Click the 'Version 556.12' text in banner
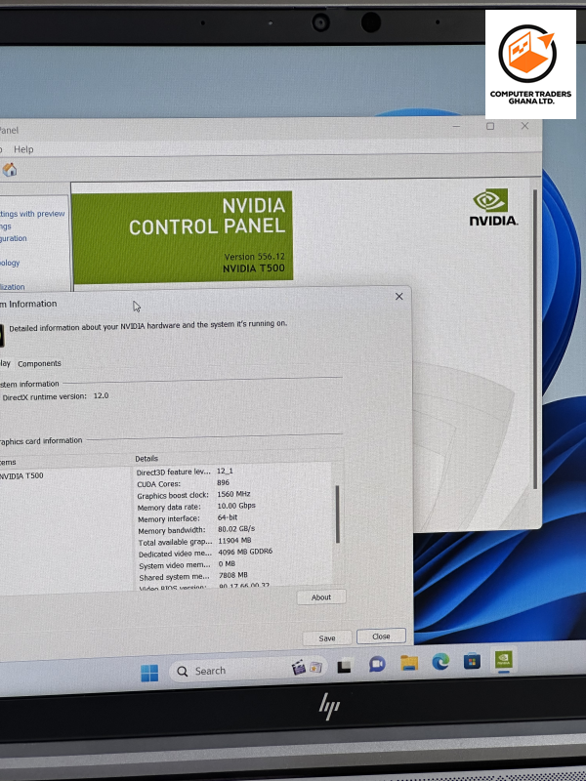This screenshot has height=781, width=586. 254,257
